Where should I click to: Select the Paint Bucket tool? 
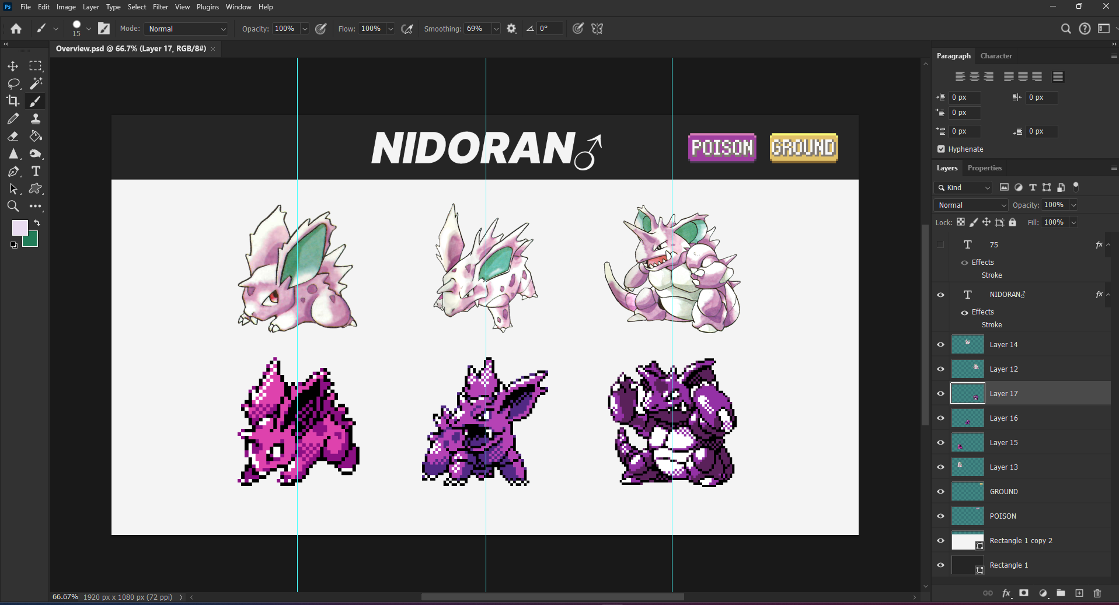[36, 136]
